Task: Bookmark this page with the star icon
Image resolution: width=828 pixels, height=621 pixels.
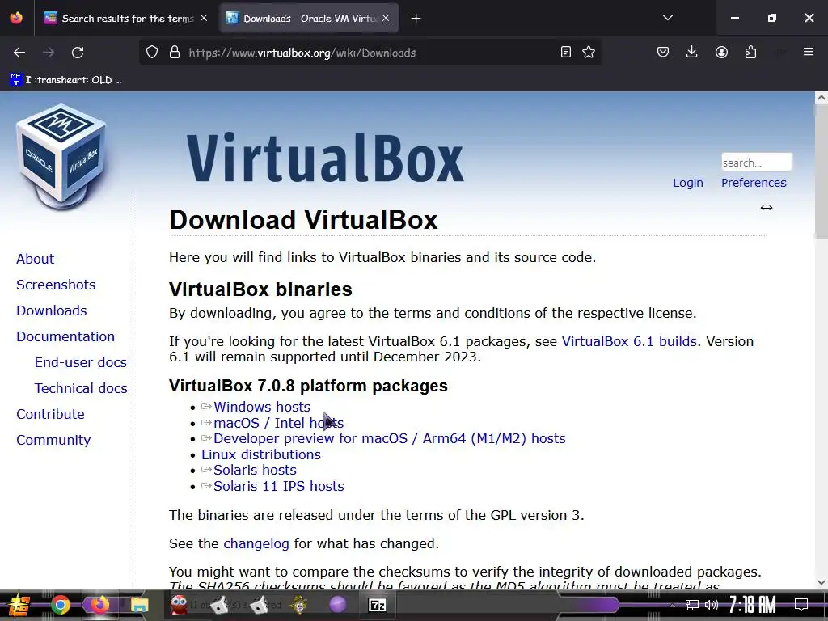Action: (x=589, y=53)
